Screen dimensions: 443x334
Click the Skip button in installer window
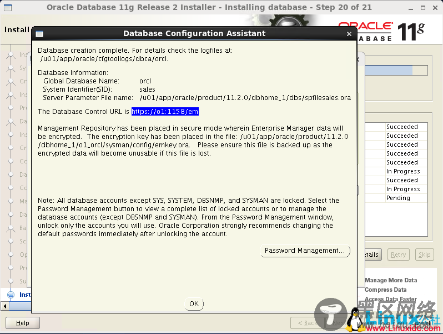pyautogui.click(x=424, y=255)
